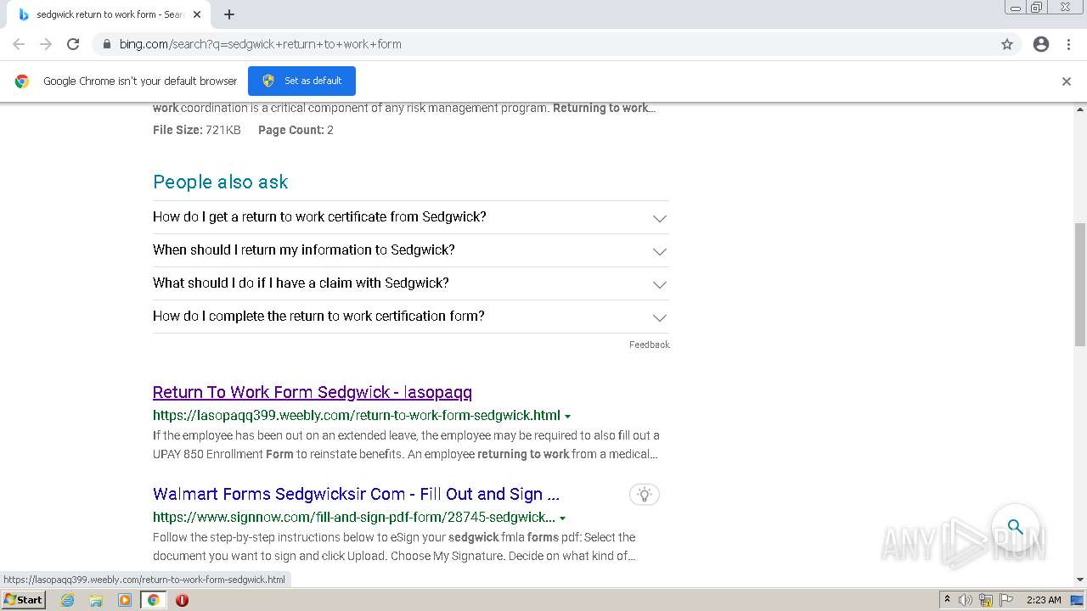Click the network tray icon
The width and height of the screenshot is (1087, 611).
click(x=985, y=600)
